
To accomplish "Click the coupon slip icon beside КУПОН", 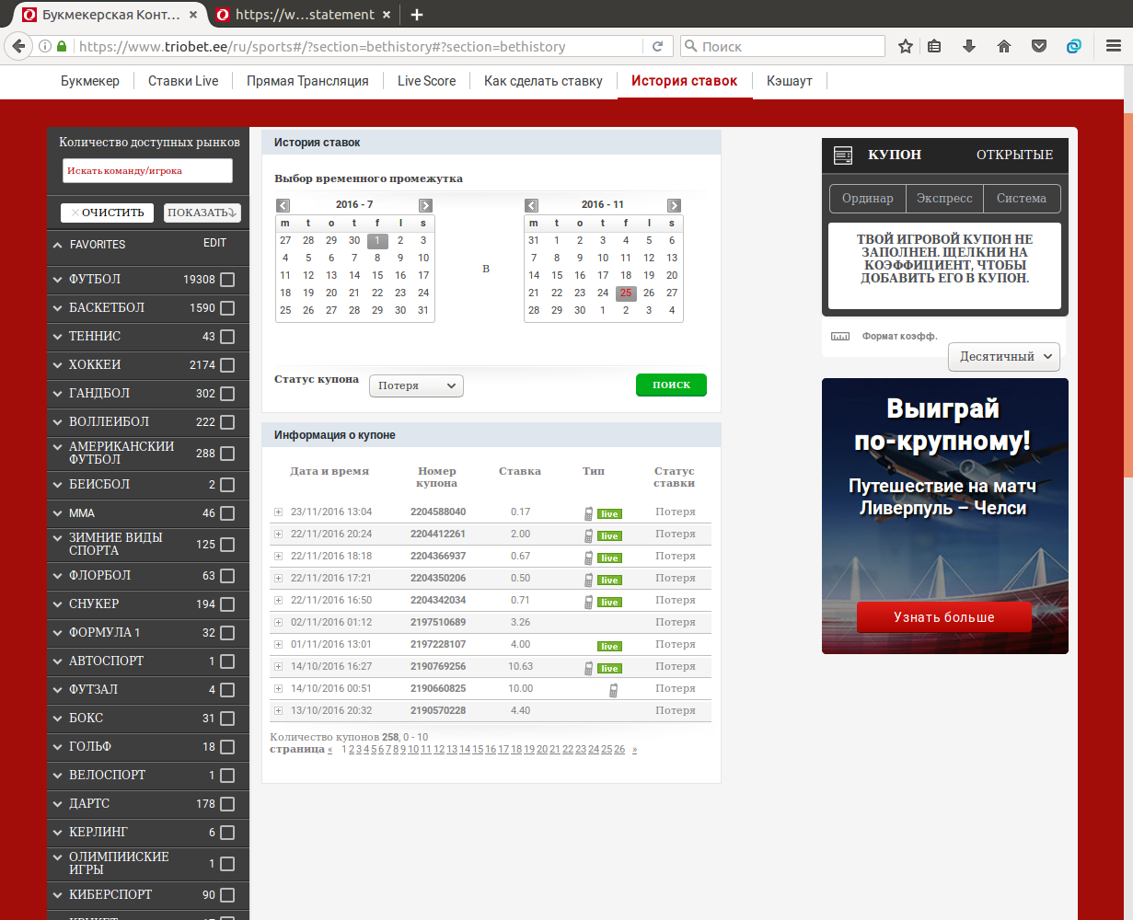I will click(843, 155).
